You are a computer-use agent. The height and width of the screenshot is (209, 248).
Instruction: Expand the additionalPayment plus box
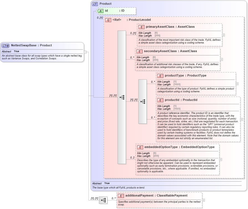click(204, 200)
